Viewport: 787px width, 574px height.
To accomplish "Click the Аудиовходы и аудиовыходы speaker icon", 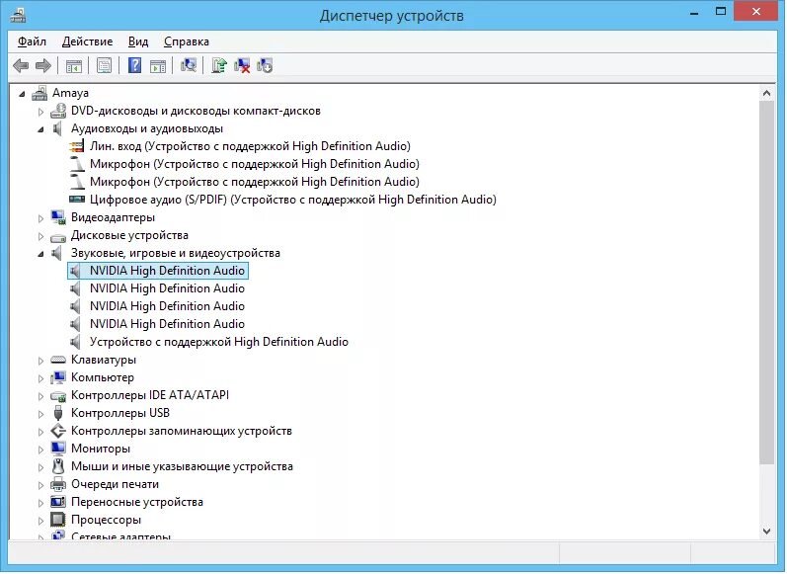I will tap(58, 128).
